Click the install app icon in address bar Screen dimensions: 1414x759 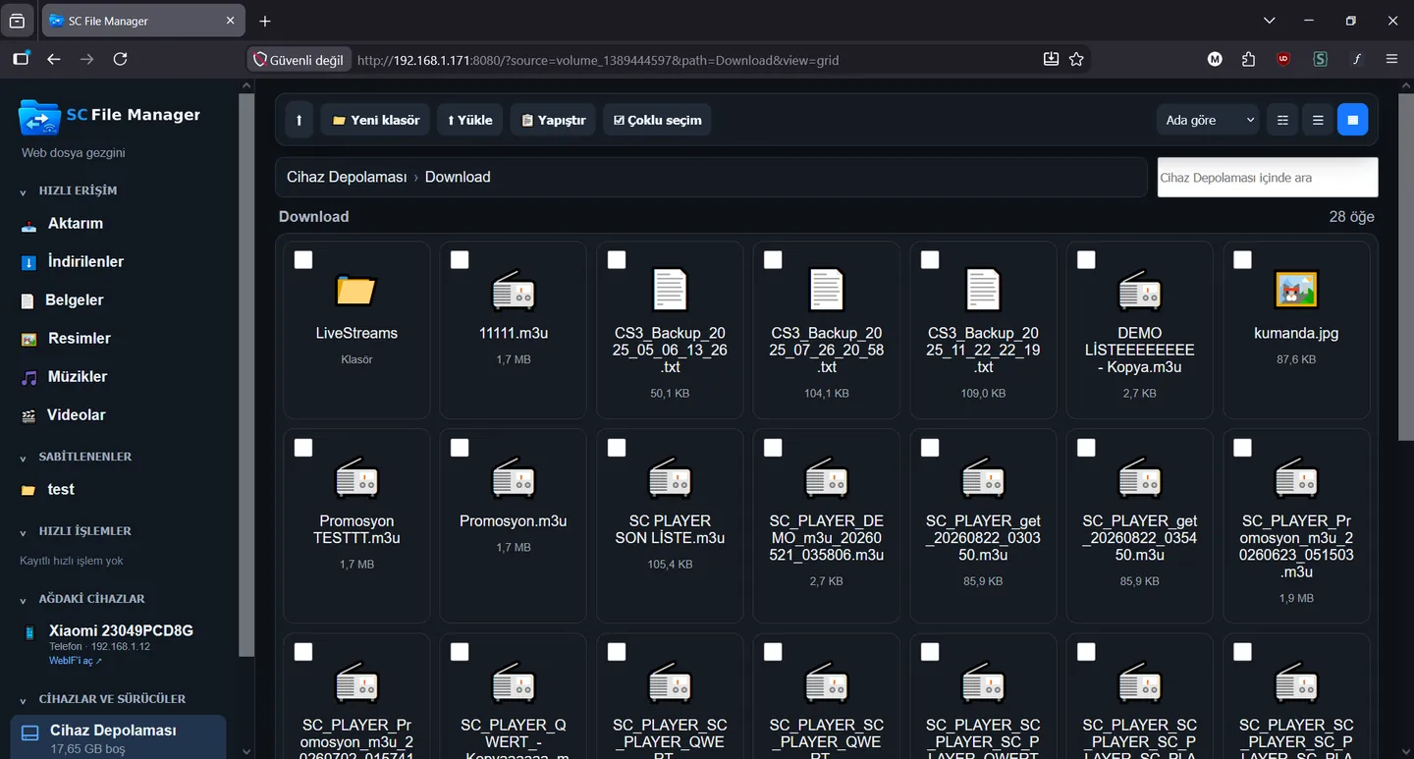pos(1051,60)
